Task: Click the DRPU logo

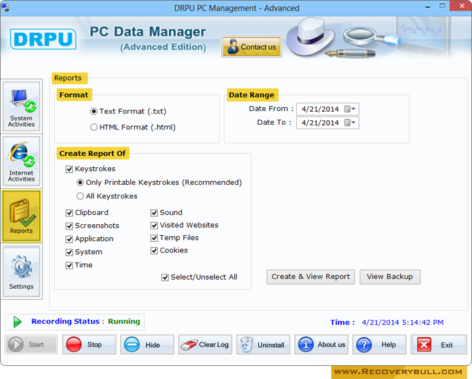Action: pyautogui.click(x=43, y=39)
